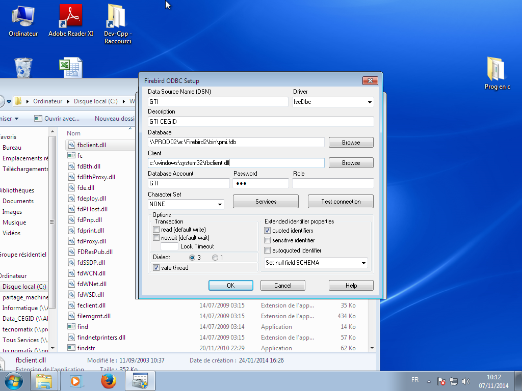The image size is (522, 391).
Task: Click the Help button in Firebird setup
Action: [x=351, y=285]
